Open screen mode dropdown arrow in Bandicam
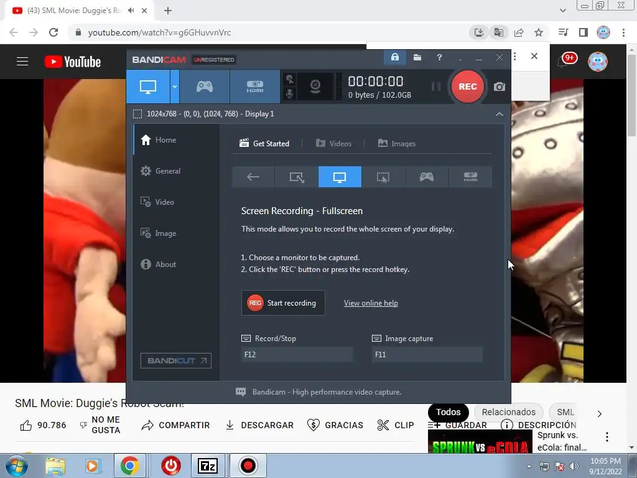637x478 pixels. pyautogui.click(x=175, y=87)
